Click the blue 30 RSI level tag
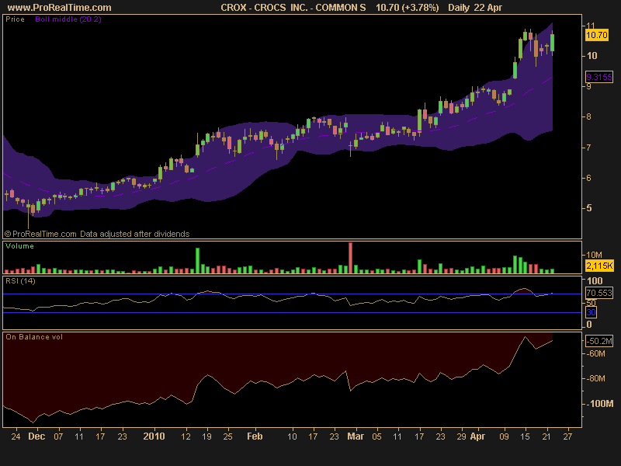The width and height of the screenshot is (621, 466). [591, 312]
